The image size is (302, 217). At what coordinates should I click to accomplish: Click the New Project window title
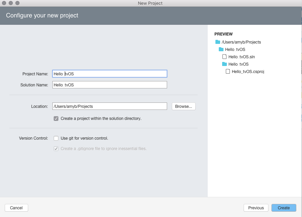[x=150, y=3]
